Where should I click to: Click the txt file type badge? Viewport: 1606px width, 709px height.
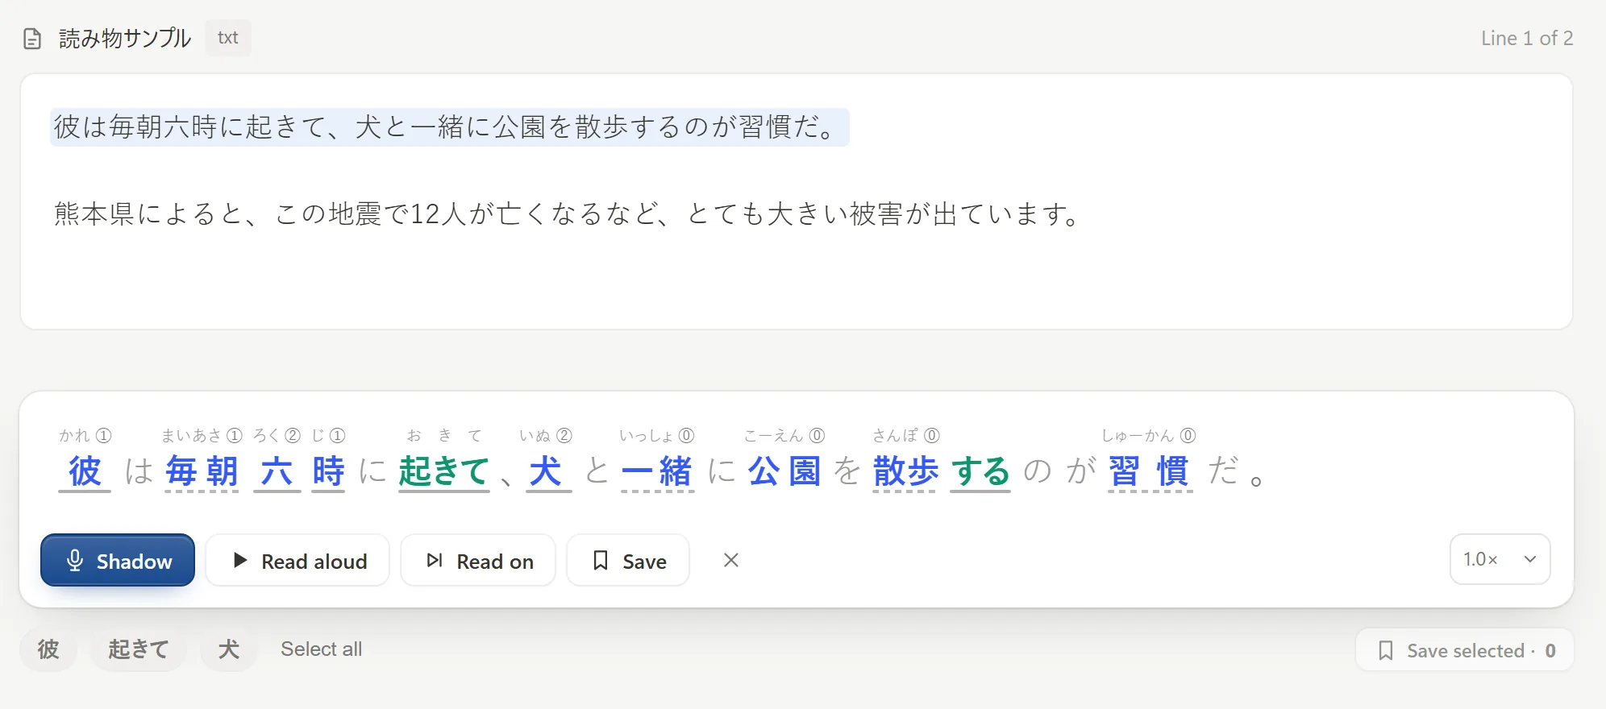228,38
